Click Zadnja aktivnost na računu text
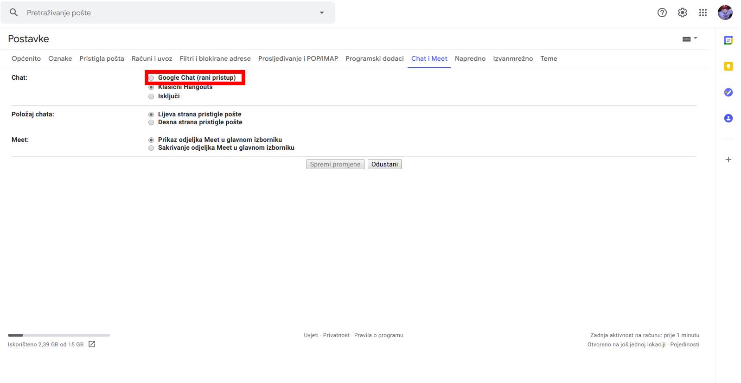 click(645, 335)
